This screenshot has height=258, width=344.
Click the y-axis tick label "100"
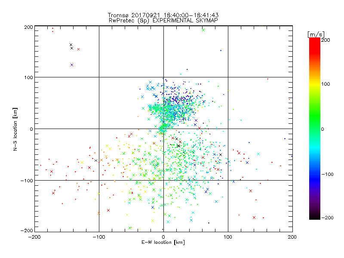click(28, 77)
